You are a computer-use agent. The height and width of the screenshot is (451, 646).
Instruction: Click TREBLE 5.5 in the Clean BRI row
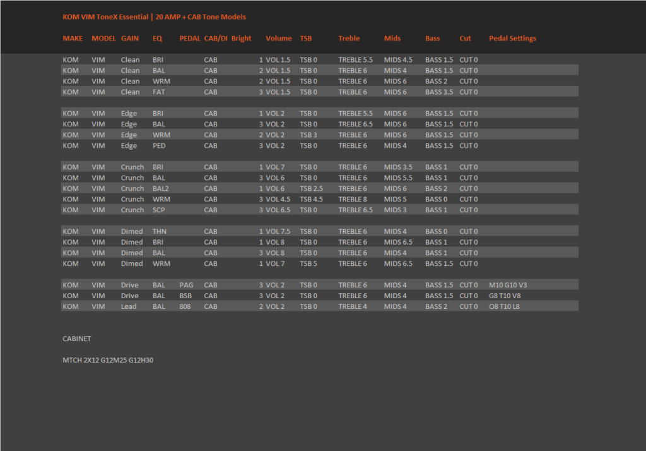(356, 60)
